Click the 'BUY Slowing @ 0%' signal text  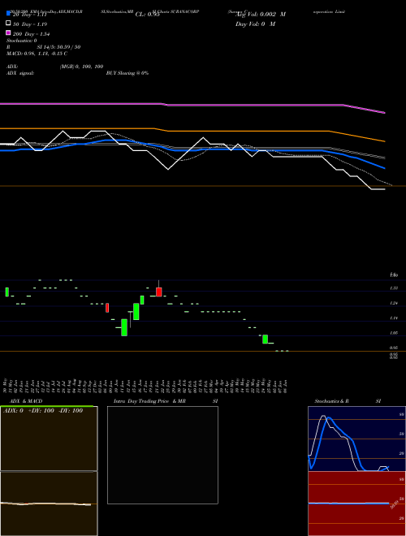pos(127,73)
